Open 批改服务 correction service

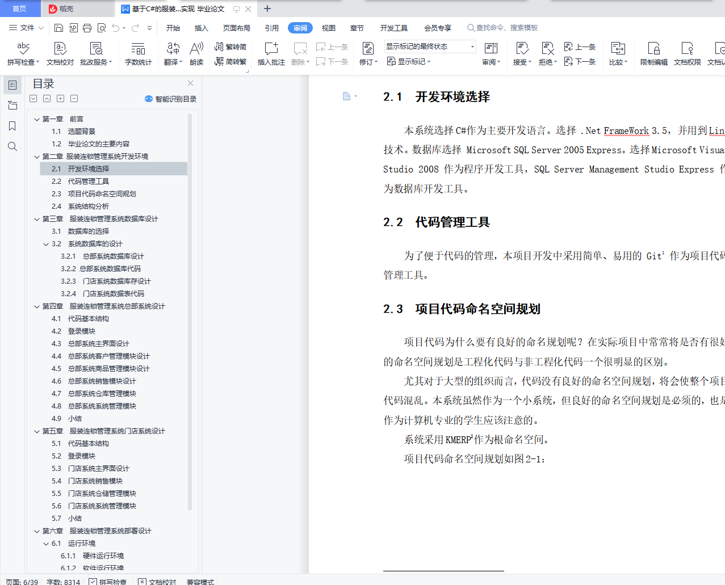(96, 54)
